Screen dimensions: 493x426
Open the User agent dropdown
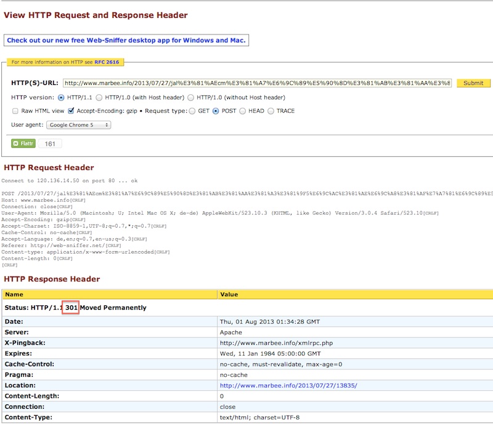click(x=79, y=125)
